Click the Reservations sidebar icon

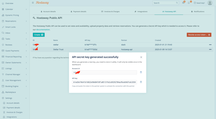[3, 21]
